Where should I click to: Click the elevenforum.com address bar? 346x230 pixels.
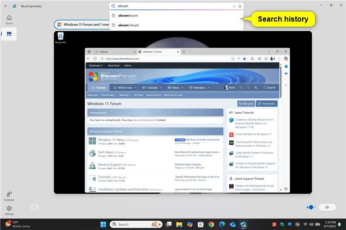(x=166, y=59)
